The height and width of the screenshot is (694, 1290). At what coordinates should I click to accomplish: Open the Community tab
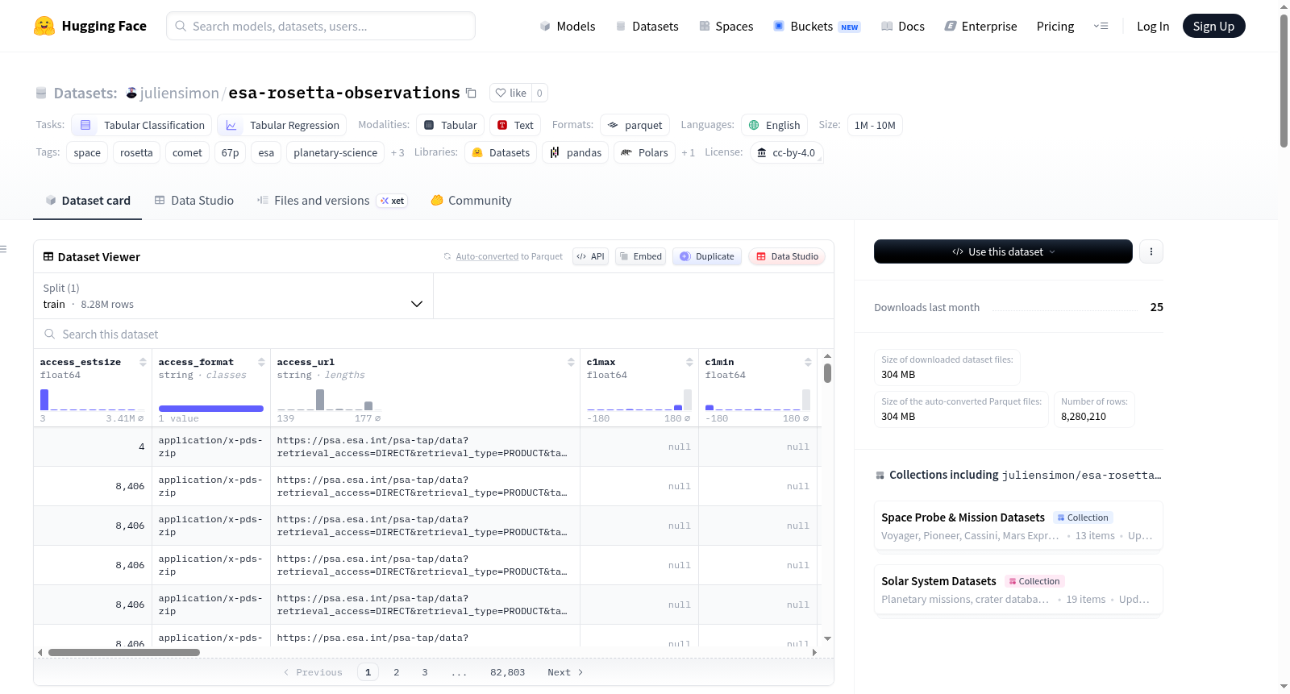click(472, 201)
